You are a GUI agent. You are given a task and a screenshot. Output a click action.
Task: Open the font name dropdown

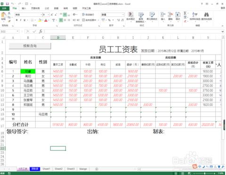coord(41,15)
